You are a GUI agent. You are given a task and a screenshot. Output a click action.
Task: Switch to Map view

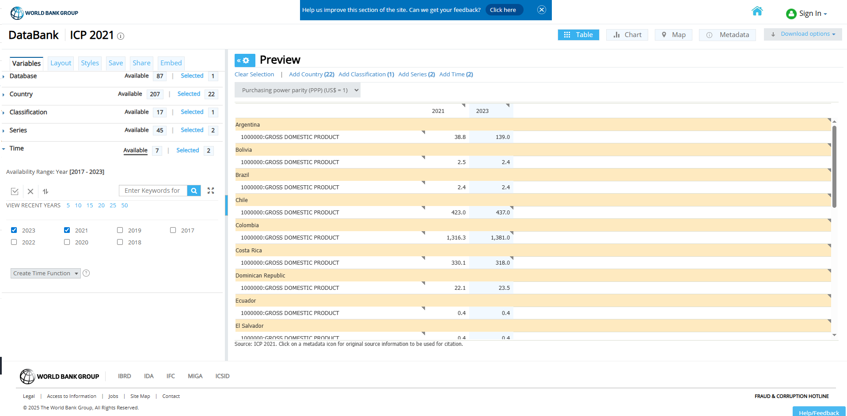click(x=673, y=35)
